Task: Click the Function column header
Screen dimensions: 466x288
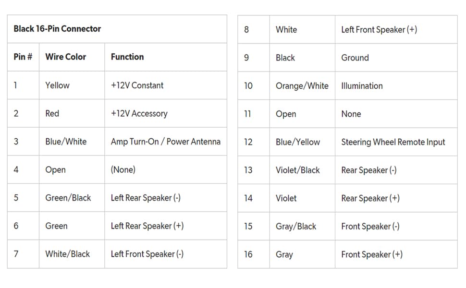Action: 127,57
